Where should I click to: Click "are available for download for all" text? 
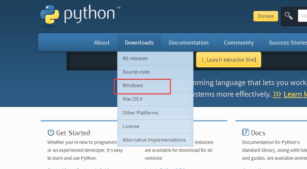(x=179, y=150)
